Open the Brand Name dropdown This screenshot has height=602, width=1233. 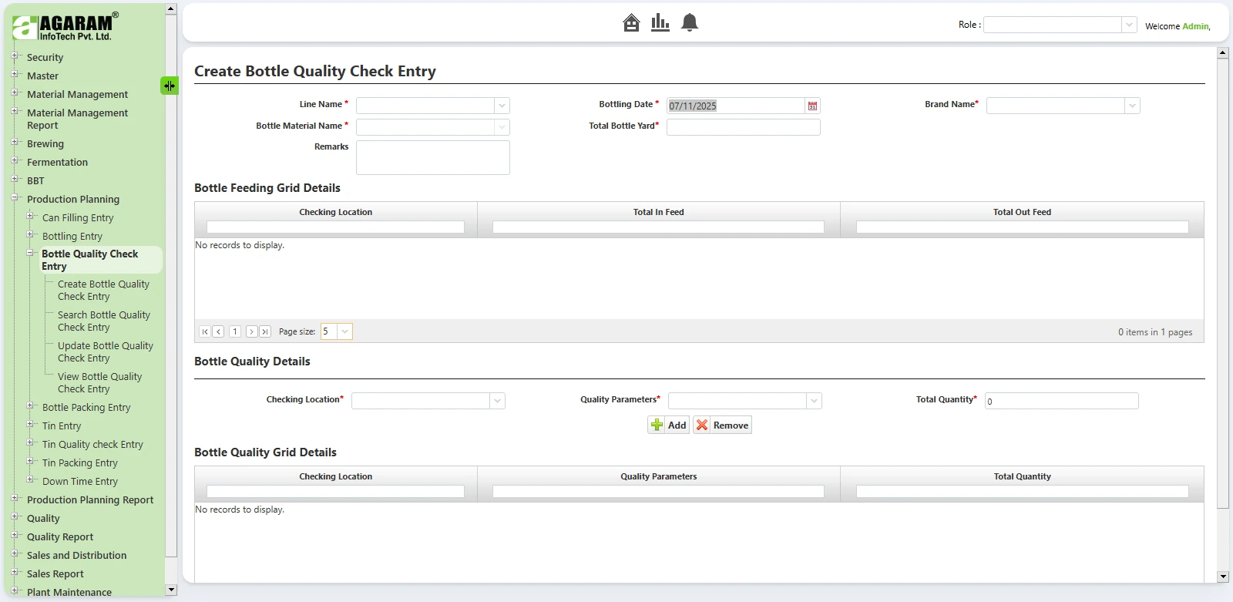click(1131, 106)
